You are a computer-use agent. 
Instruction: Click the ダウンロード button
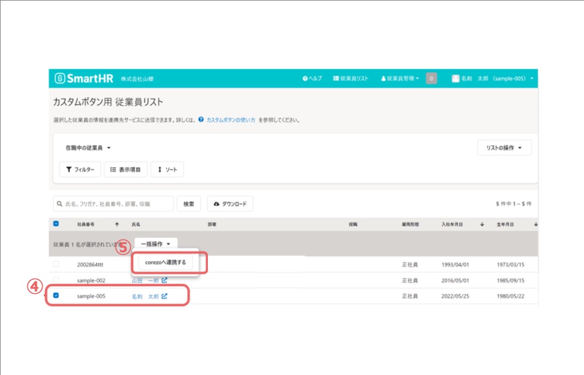tap(230, 204)
